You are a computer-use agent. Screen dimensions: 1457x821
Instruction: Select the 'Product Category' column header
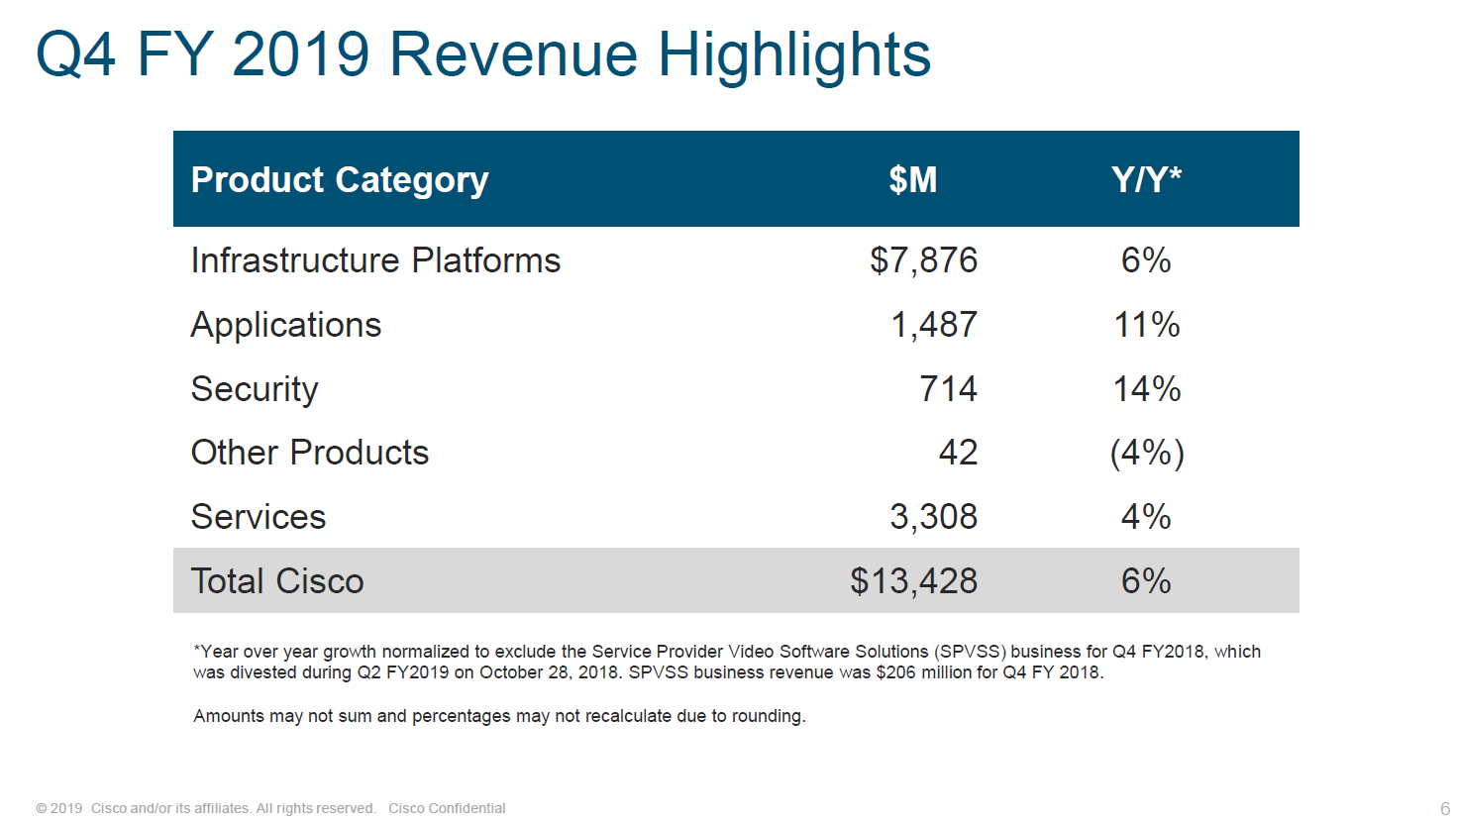tap(340, 180)
